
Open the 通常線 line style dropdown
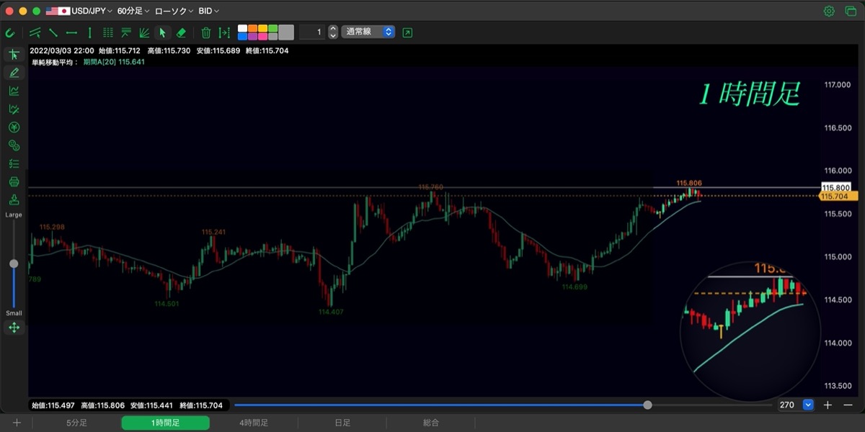coord(368,32)
